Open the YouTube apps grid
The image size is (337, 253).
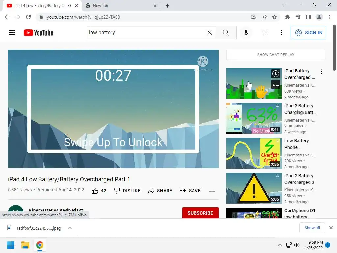tap(266, 33)
